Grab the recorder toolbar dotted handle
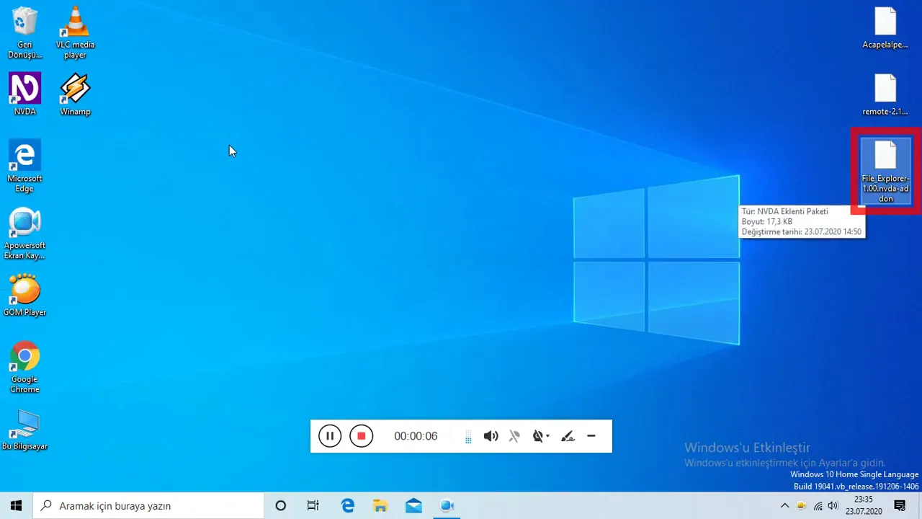Viewport: 922px width, 519px height. coord(468,437)
